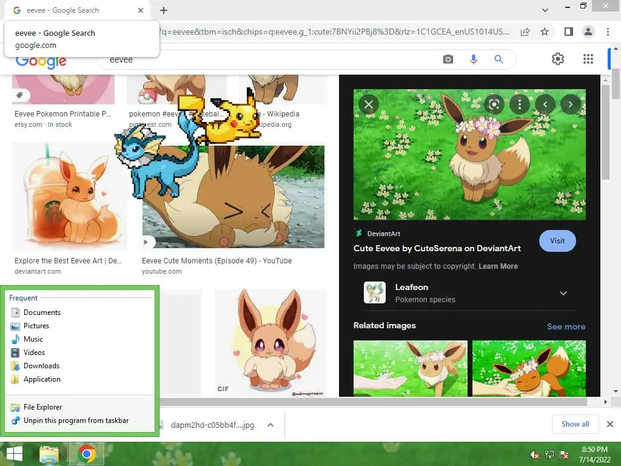Open the main Cute Eevee preview image
621x466 pixels.
469,155
